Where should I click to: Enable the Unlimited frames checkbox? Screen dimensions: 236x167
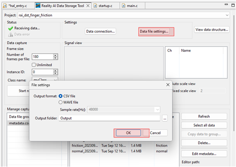point(34,65)
